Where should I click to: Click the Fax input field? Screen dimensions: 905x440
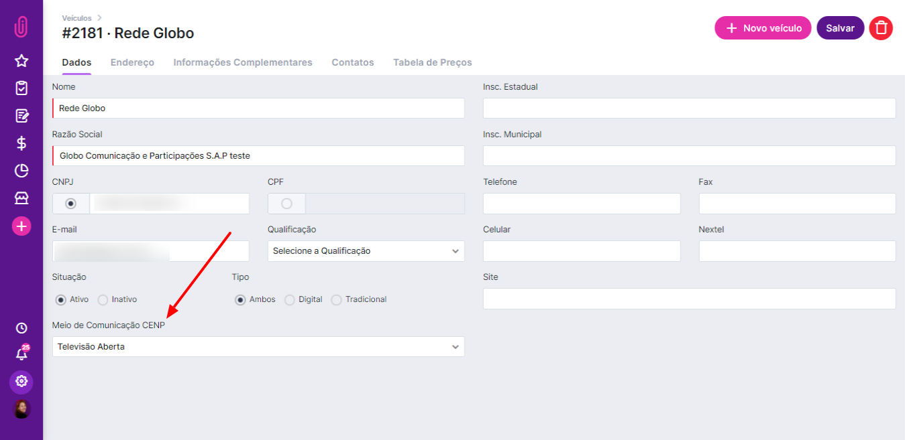tap(798, 204)
